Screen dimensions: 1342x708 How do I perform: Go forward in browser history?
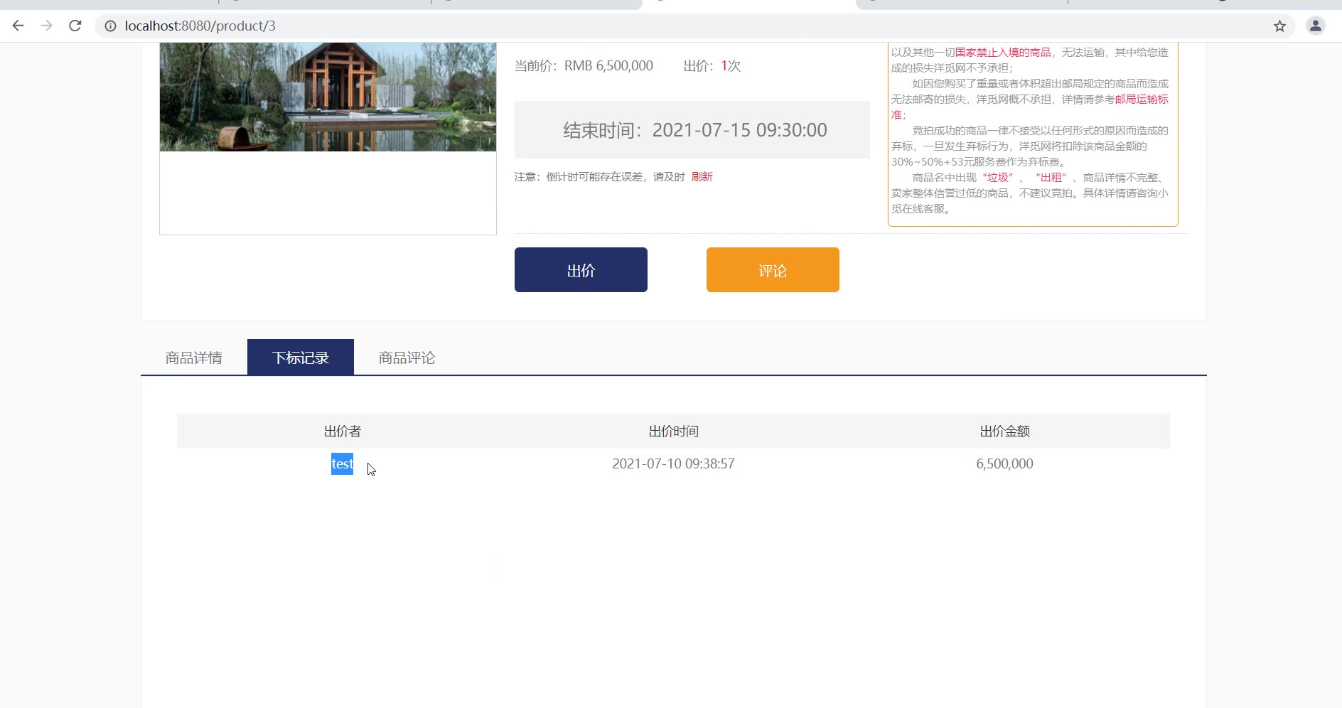point(47,26)
